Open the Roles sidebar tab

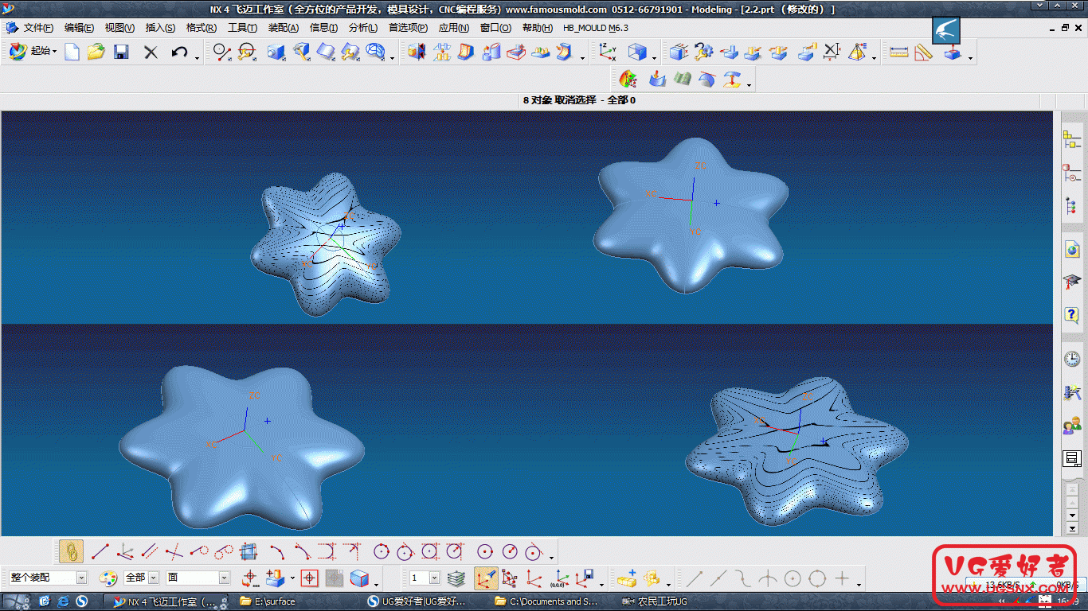(1072, 426)
